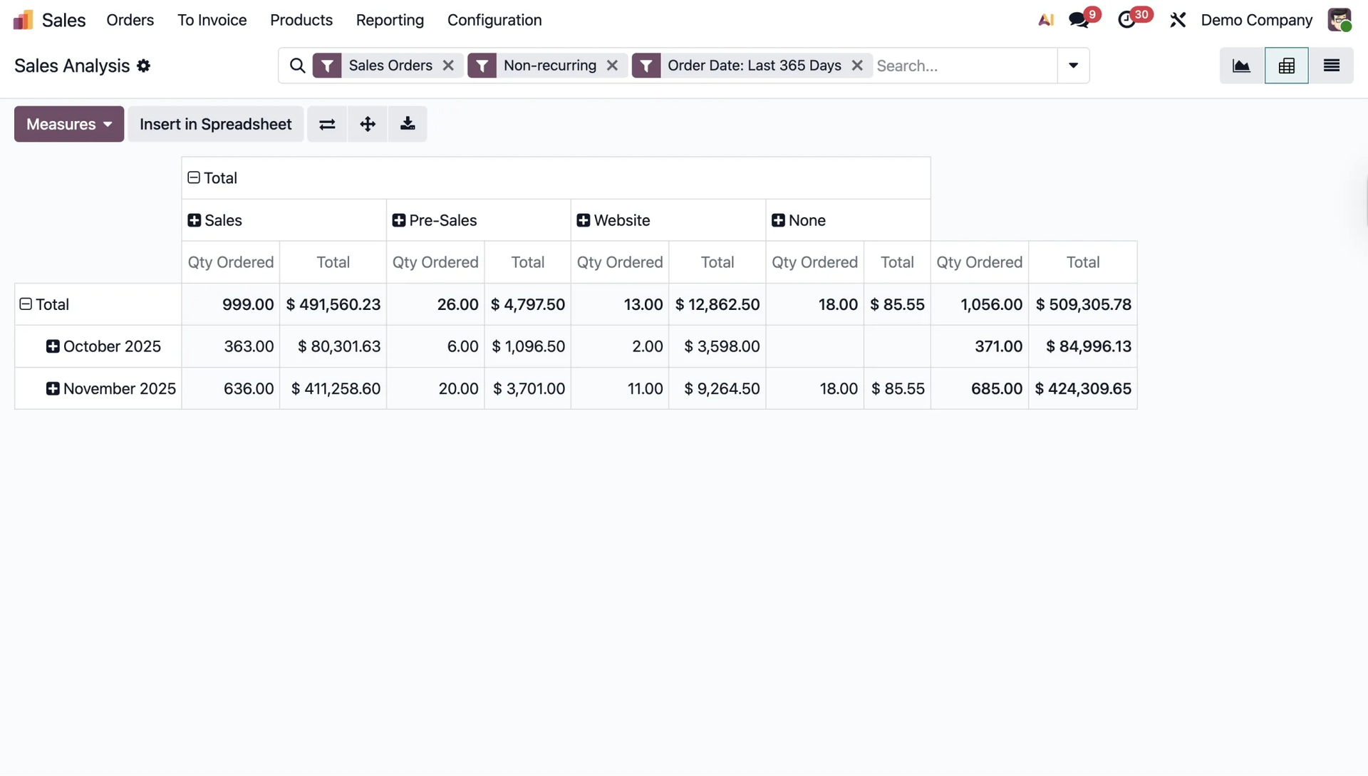The height and width of the screenshot is (776, 1368).
Task: Open the messages conversation icon
Action: (x=1079, y=20)
